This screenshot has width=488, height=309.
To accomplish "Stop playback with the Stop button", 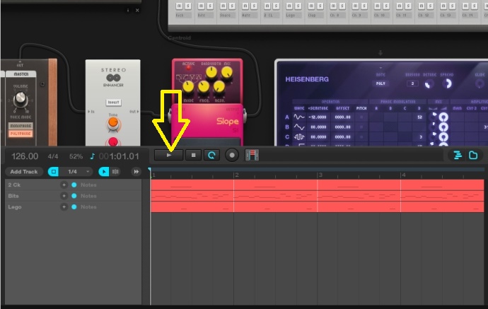I will coord(193,155).
